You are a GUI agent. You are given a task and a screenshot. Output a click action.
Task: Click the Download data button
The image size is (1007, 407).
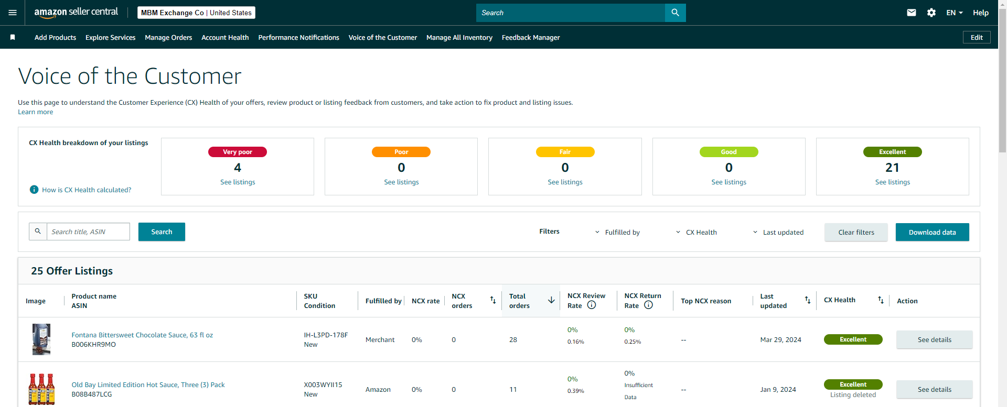pyautogui.click(x=932, y=232)
